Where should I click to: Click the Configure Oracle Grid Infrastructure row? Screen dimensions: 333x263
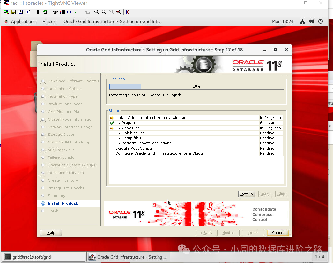point(196,153)
